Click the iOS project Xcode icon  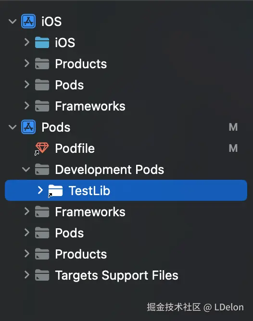pos(28,21)
